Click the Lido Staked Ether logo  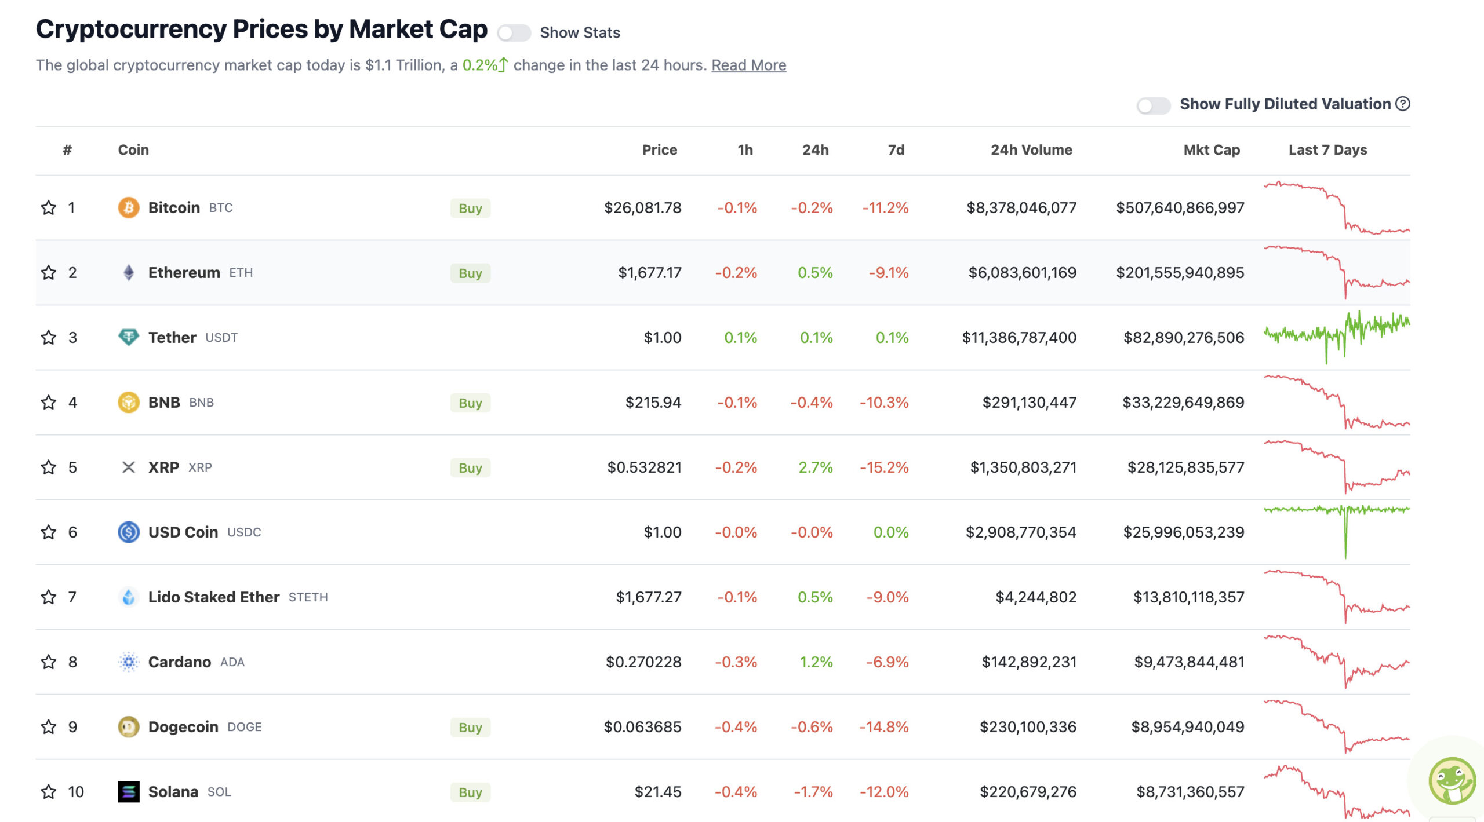coord(129,597)
